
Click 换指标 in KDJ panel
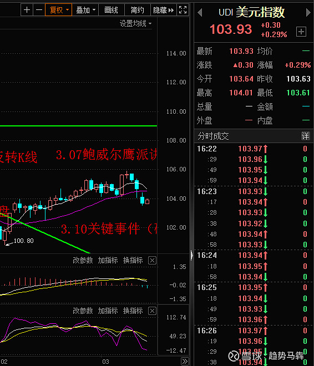click(x=133, y=311)
